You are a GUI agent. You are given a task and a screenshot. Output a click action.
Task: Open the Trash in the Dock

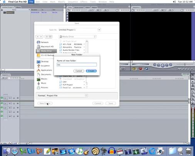point(188,151)
